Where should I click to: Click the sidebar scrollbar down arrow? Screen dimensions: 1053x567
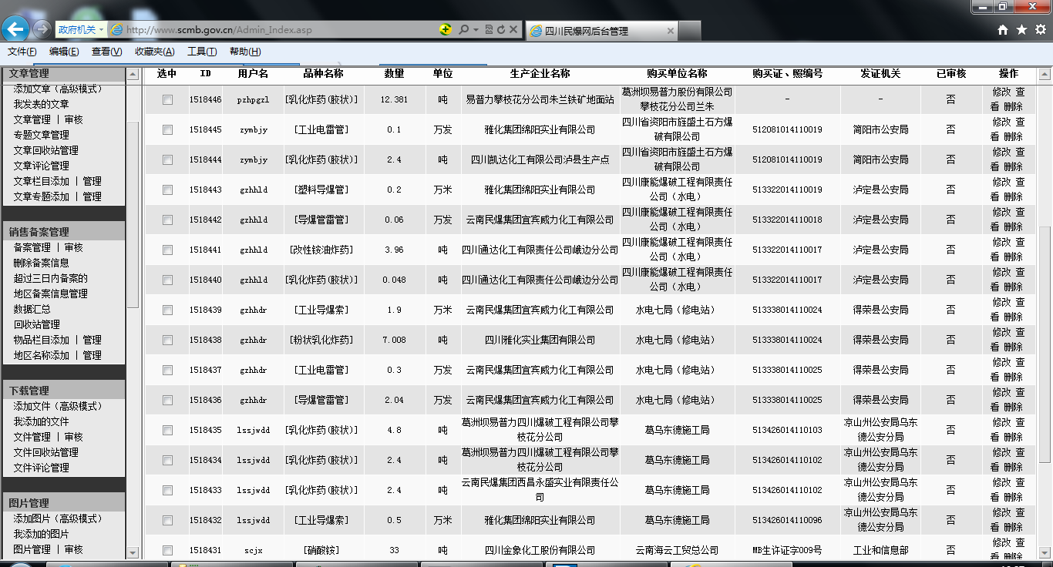[133, 552]
